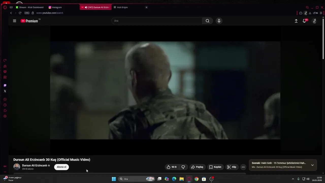Dislike the video

pyautogui.click(x=183, y=167)
